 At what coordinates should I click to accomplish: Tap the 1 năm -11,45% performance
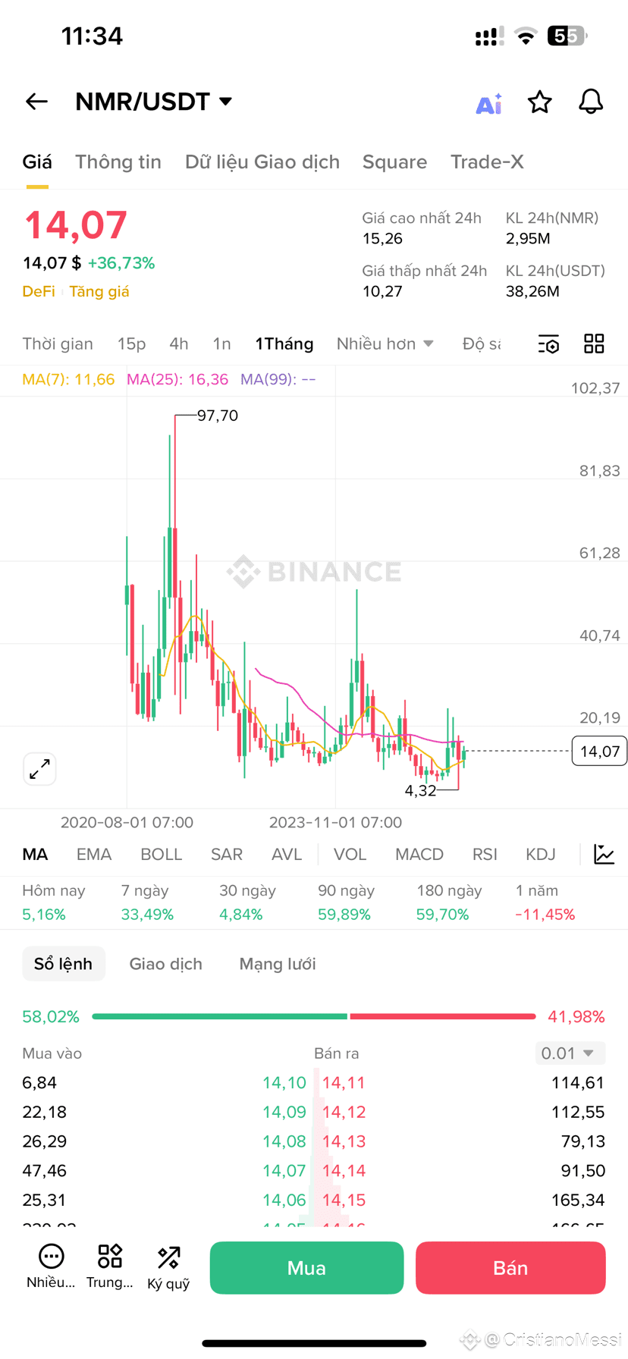click(545, 902)
